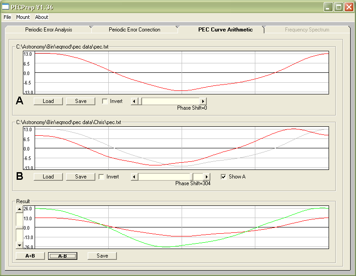The width and height of the screenshot is (356, 276).
Task: Open the File menu
Action: point(7,17)
